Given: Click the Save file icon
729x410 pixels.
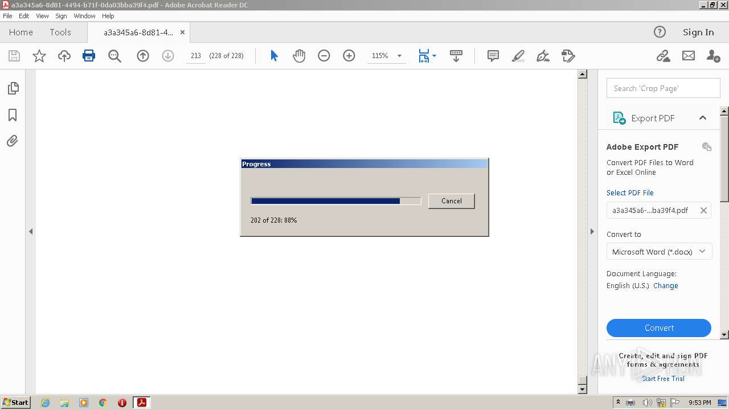Looking at the screenshot, I should coord(14,56).
